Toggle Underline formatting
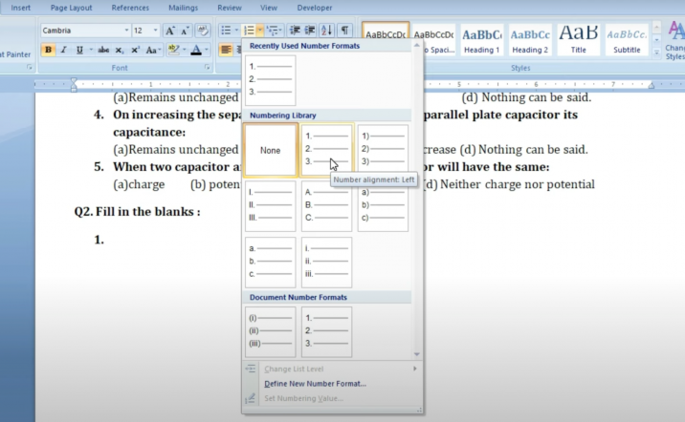The height and width of the screenshot is (422, 685). (78, 50)
